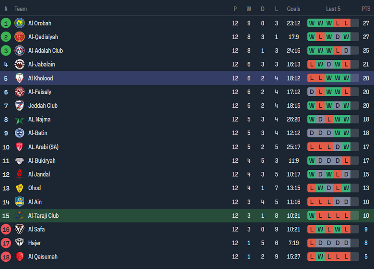This screenshot has height=269, width=374.
Task: Click the Ohod yellow team crest
Action: click(x=20, y=188)
